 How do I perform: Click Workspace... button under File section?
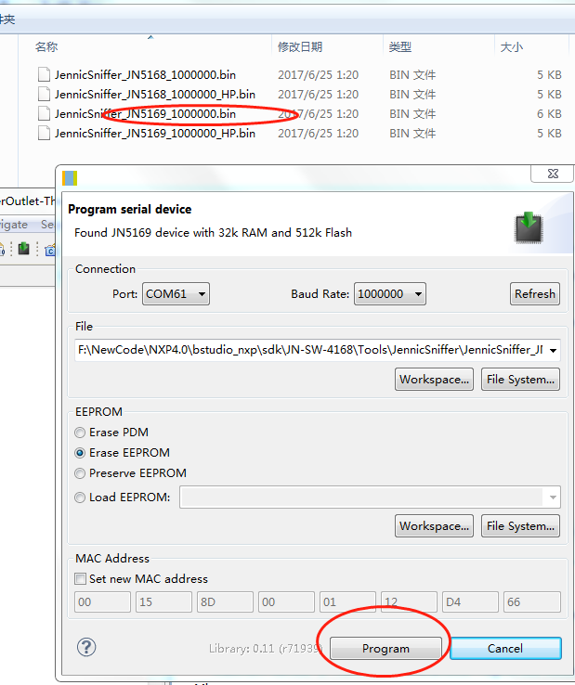coord(434,380)
